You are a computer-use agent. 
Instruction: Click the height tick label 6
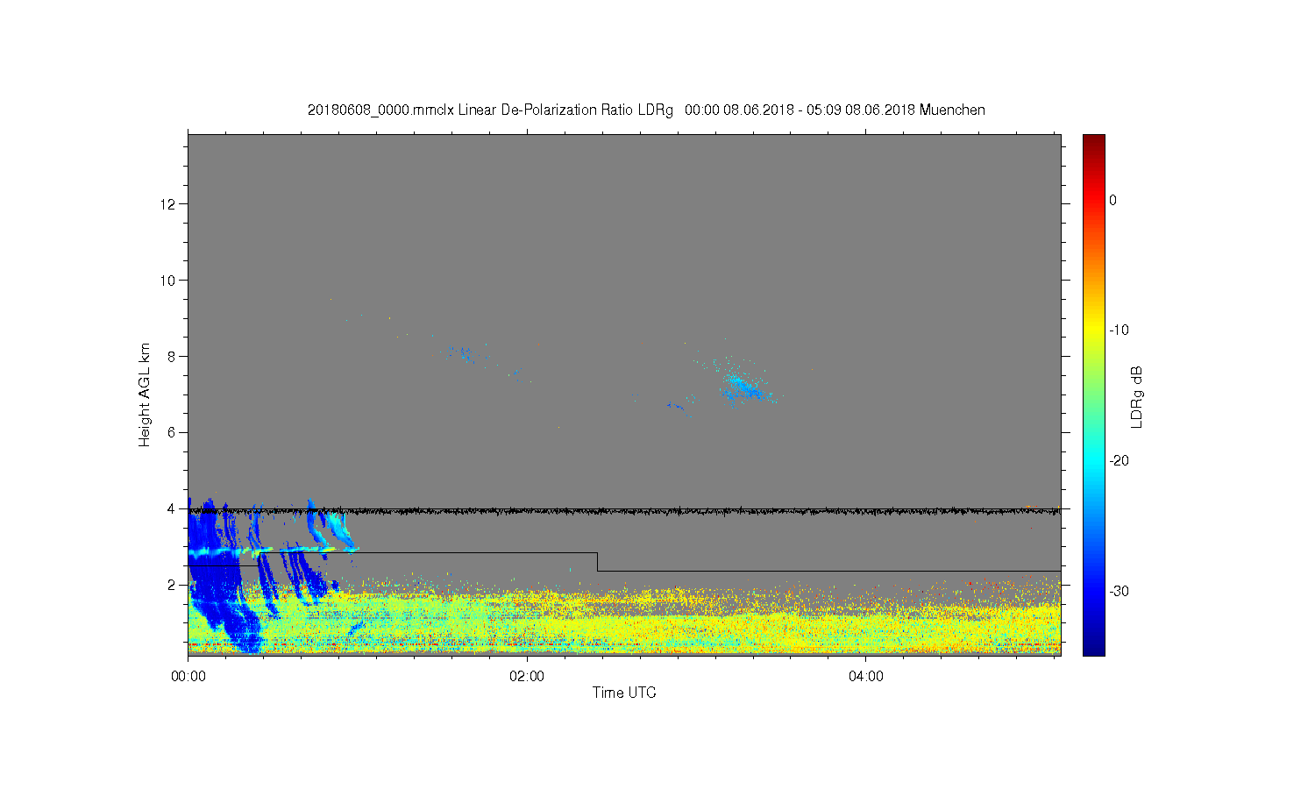click(172, 432)
